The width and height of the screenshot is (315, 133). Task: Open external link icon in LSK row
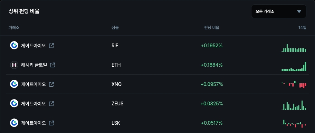[51, 123]
